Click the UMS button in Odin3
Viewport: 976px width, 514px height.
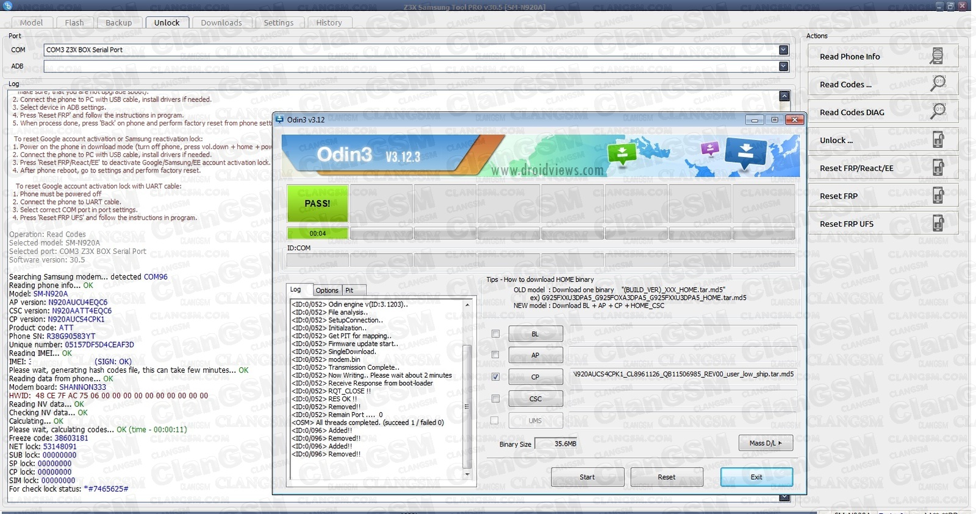pyautogui.click(x=536, y=421)
